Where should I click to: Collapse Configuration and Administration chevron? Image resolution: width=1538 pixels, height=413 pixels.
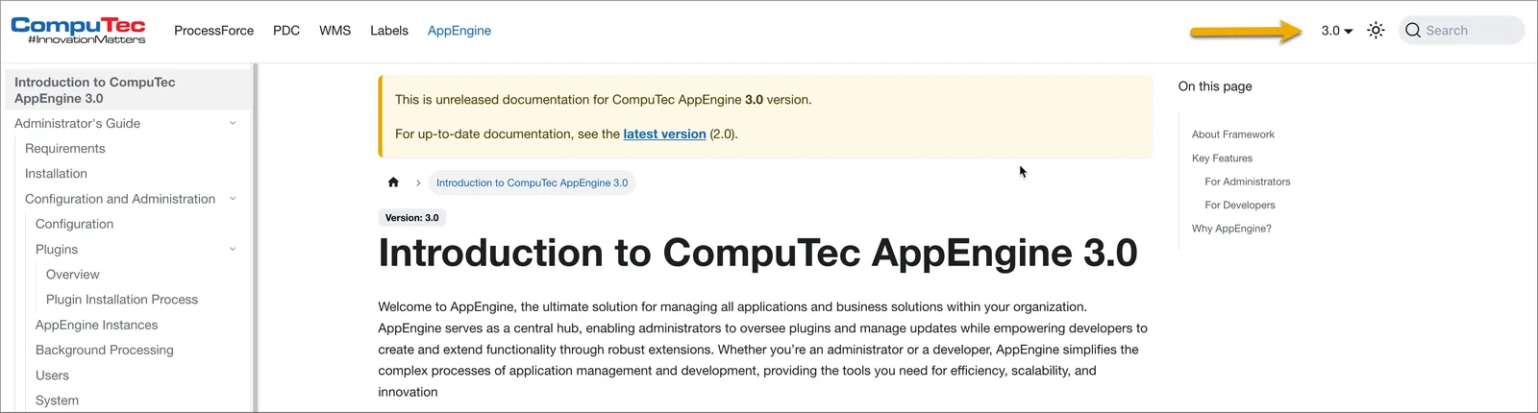(233, 199)
